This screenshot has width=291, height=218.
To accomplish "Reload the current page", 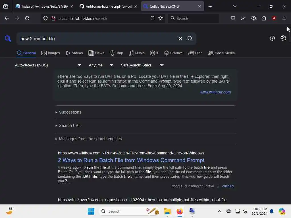I will pos(27,18).
